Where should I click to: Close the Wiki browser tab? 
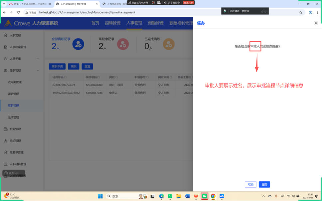[x=50, y=4]
